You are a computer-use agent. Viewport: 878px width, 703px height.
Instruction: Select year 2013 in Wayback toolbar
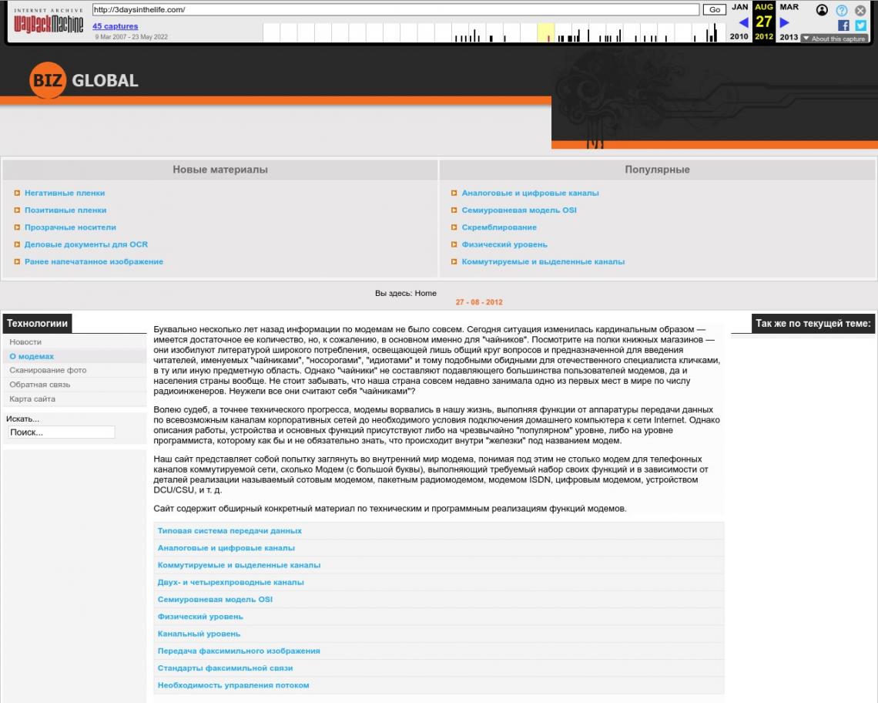tap(789, 37)
